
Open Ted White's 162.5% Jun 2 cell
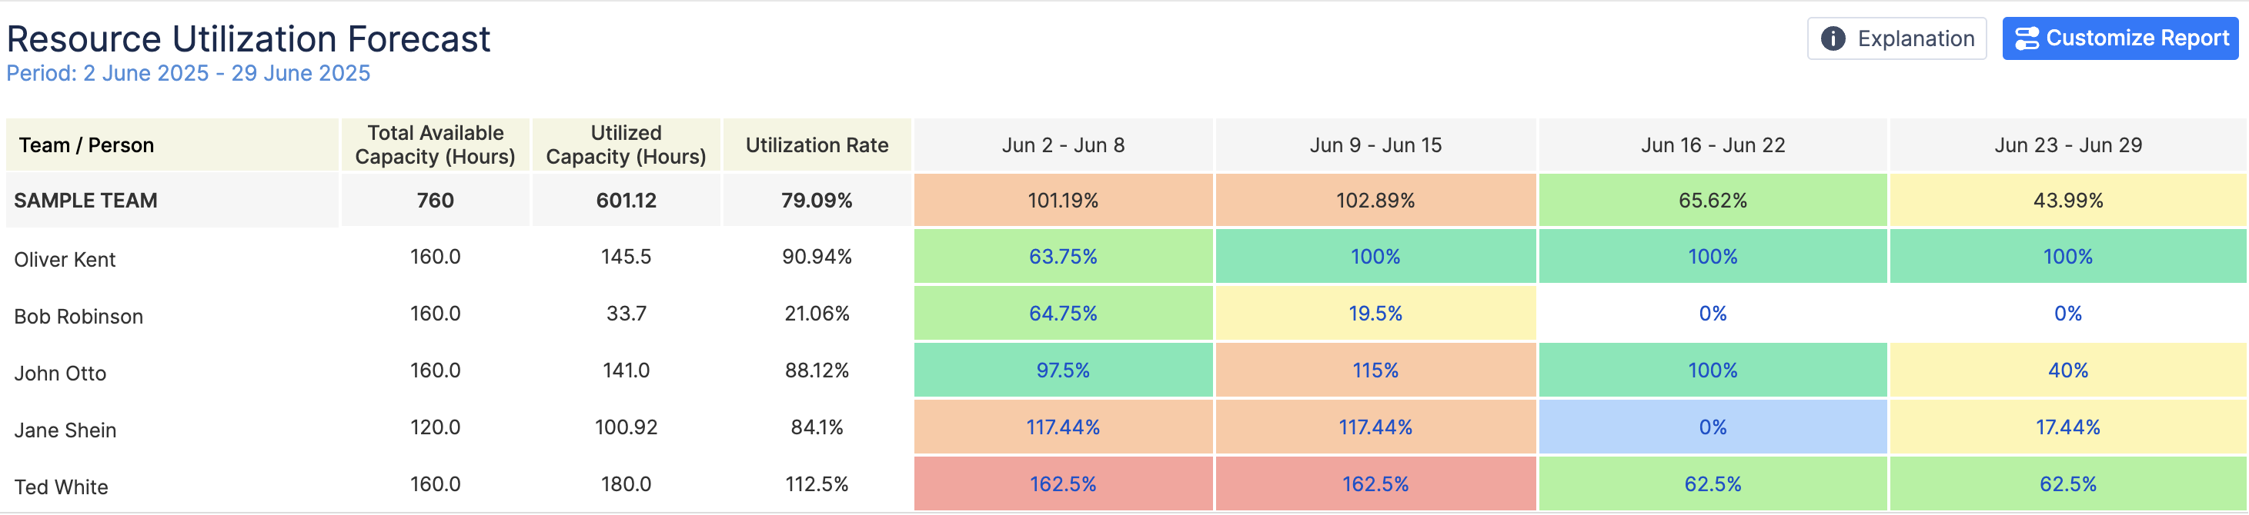tap(1062, 484)
